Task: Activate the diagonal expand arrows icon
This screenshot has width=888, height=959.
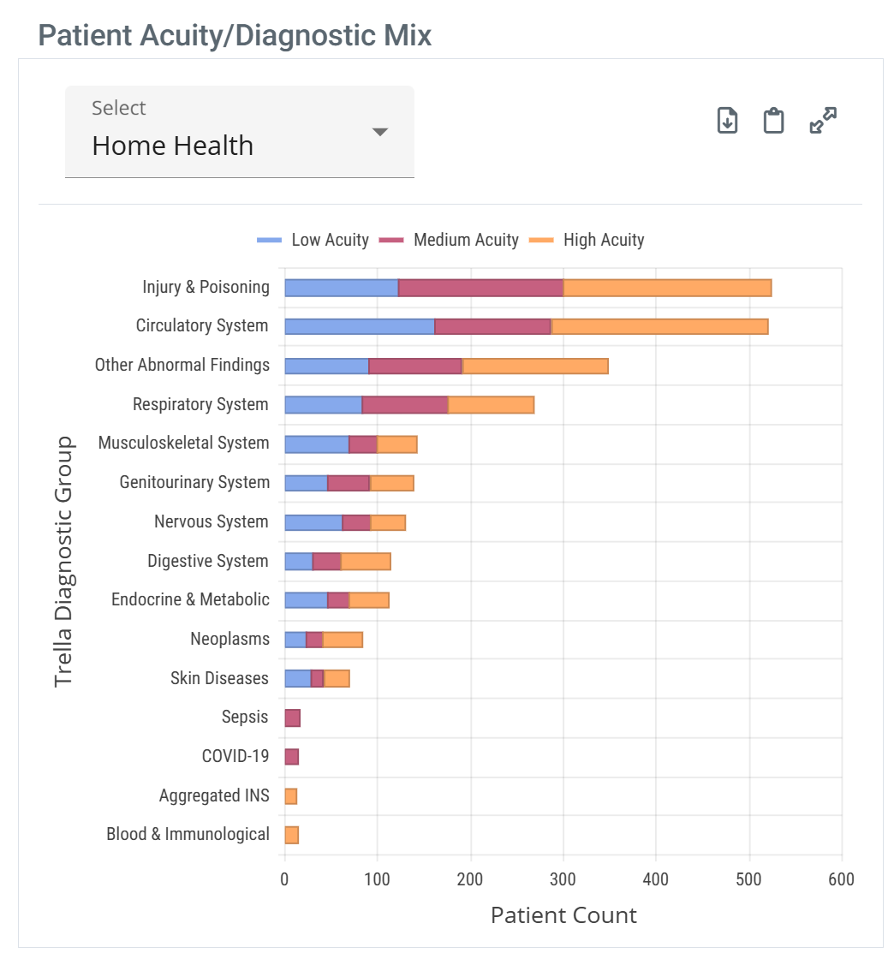Action: tap(821, 120)
